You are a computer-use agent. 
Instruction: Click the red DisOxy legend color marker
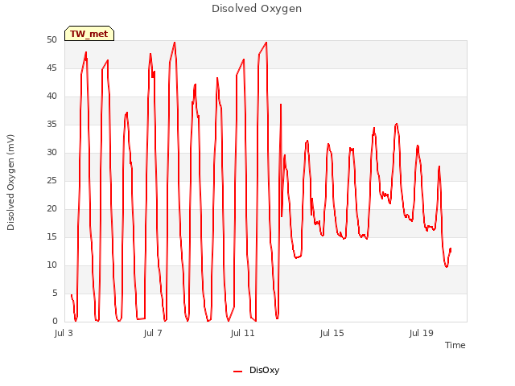point(238,372)
